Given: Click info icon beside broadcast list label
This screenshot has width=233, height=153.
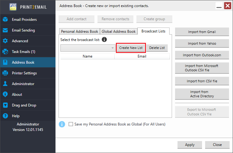Looking at the screenshot, I should 104,39.
